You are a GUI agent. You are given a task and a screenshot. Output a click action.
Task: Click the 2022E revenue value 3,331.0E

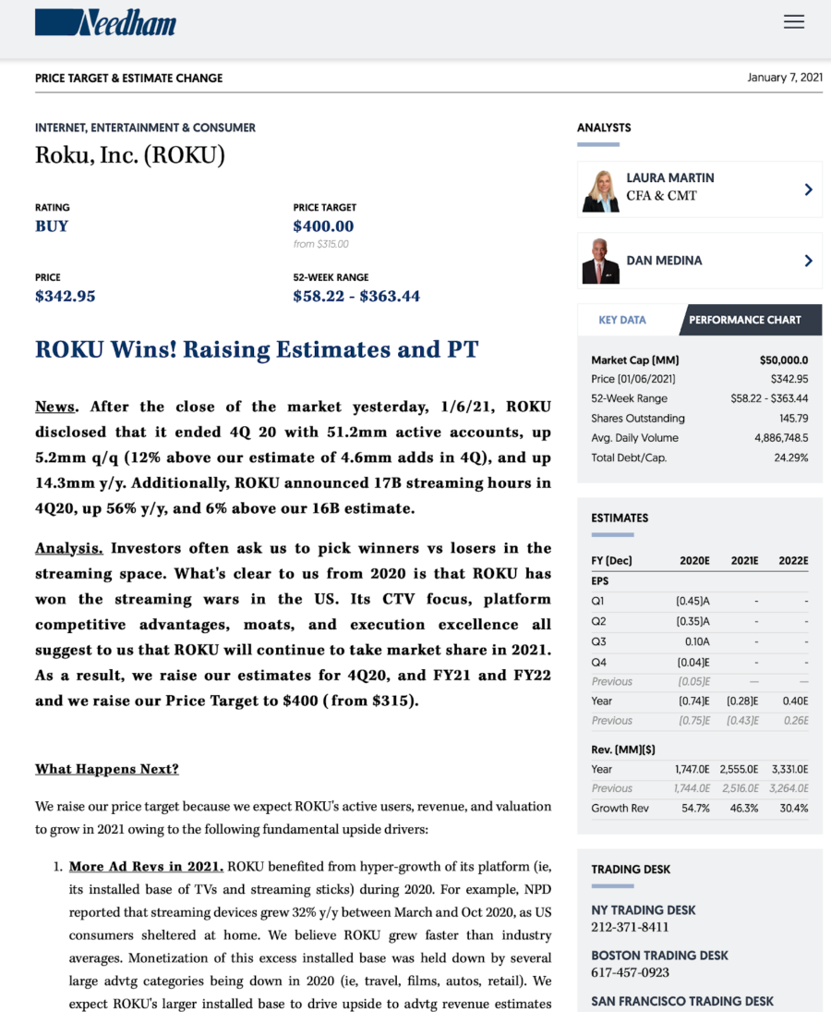(x=789, y=769)
